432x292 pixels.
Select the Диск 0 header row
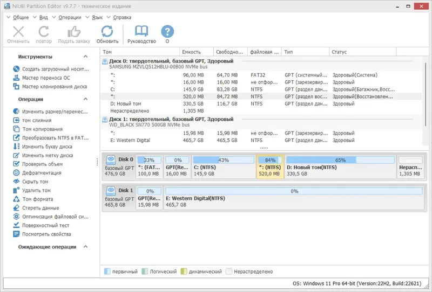[262, 64]
